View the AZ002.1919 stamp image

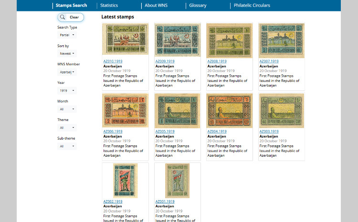(125, 181)
